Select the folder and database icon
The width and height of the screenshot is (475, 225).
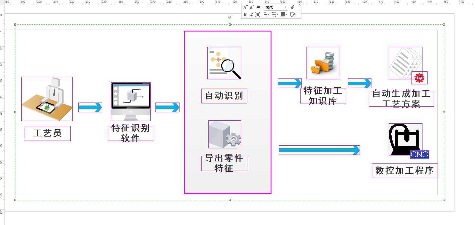[323, 63]
